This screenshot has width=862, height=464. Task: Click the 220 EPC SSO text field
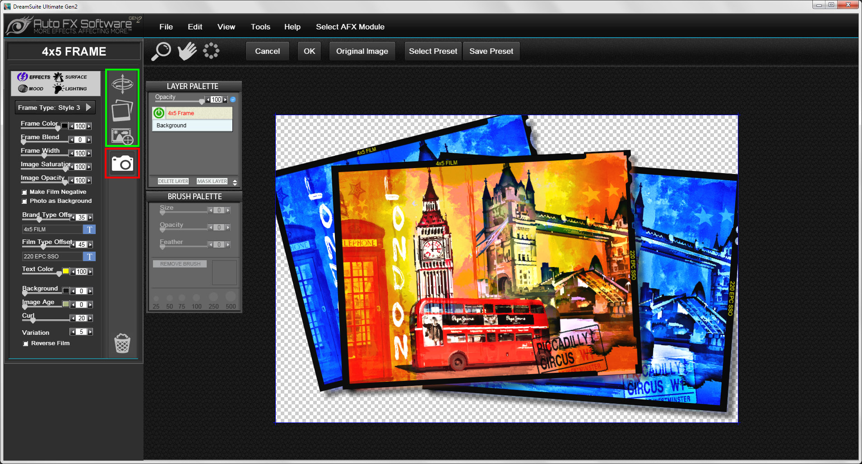click(x=52, y=257)
